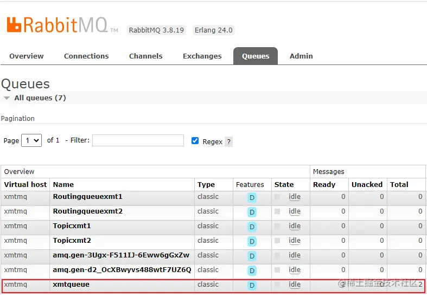Open the Page number dropdown
Screen dimensions: 427x297
point(31,140)
